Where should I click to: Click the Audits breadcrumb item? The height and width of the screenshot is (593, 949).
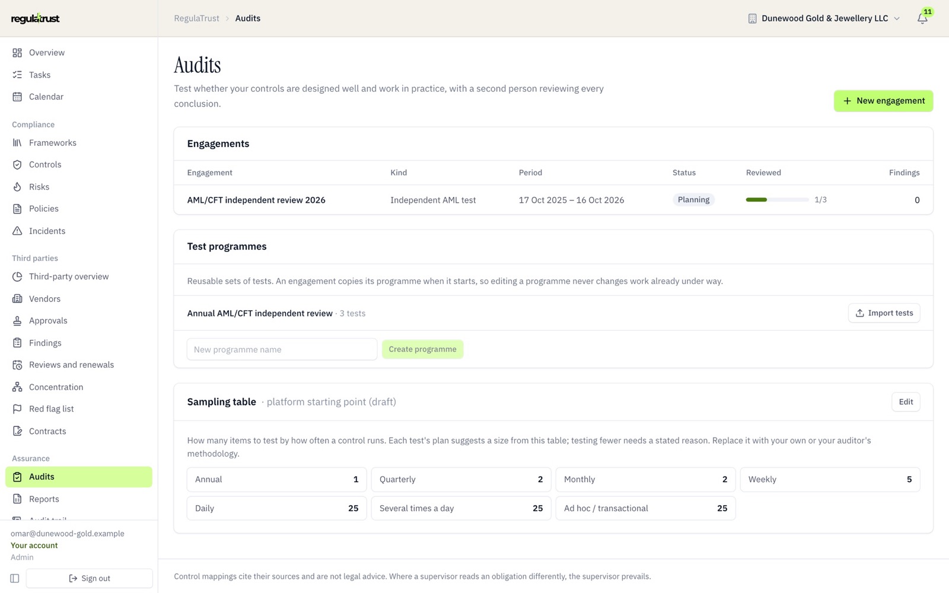(248, 18)
